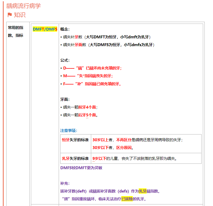Click the yellow highlighted word 乳牙
Screen dimensions: 213x206
(143, 191)
